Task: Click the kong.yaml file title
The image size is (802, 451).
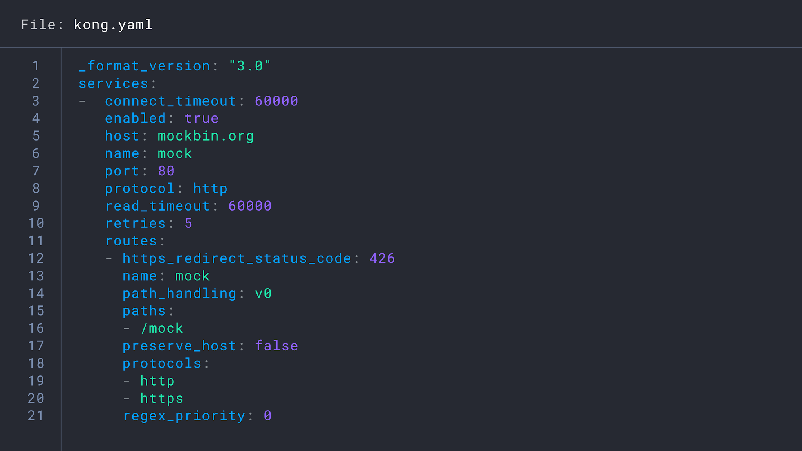Action: click(x=113, y=25)
